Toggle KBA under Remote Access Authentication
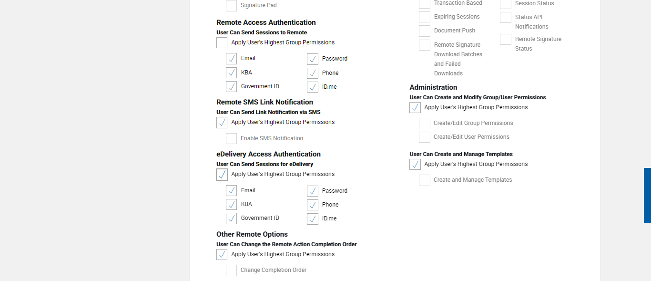This screenshot has width=651, height=281. pos(231,73)
